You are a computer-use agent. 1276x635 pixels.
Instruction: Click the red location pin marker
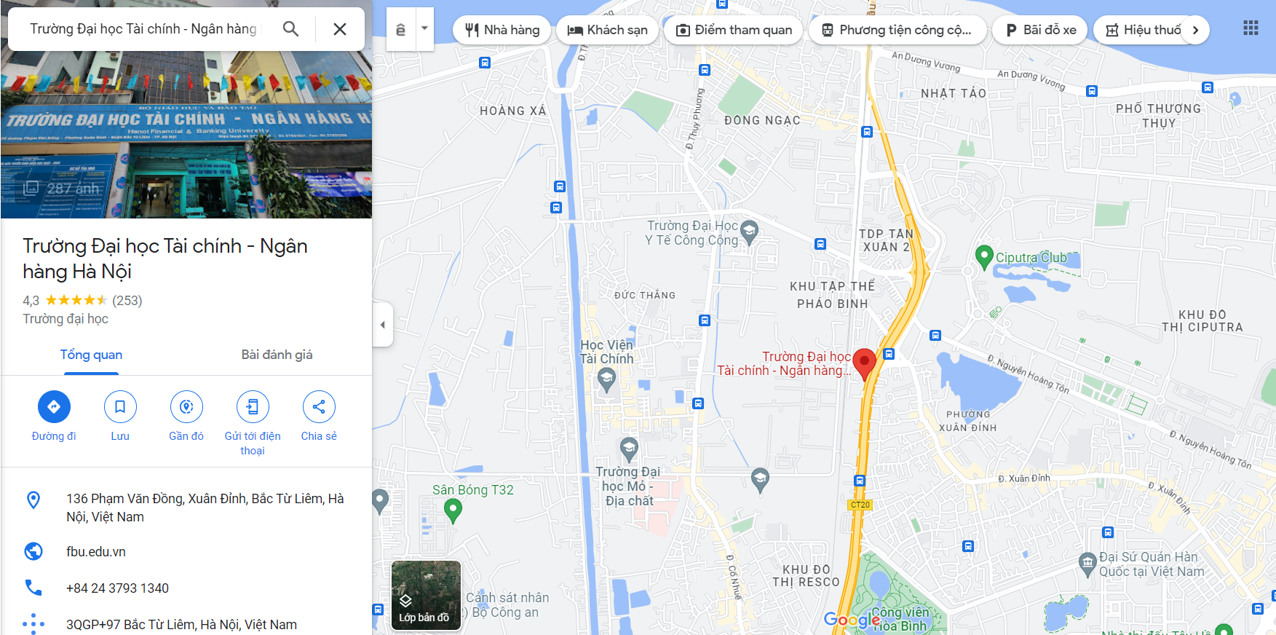click(864, 364)
